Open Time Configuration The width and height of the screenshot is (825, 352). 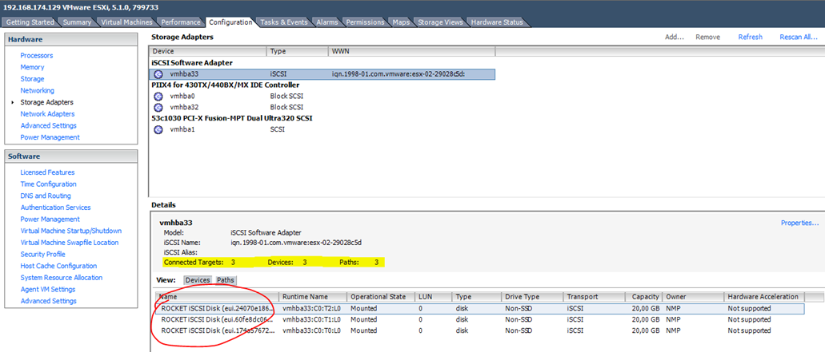point(48,184)
